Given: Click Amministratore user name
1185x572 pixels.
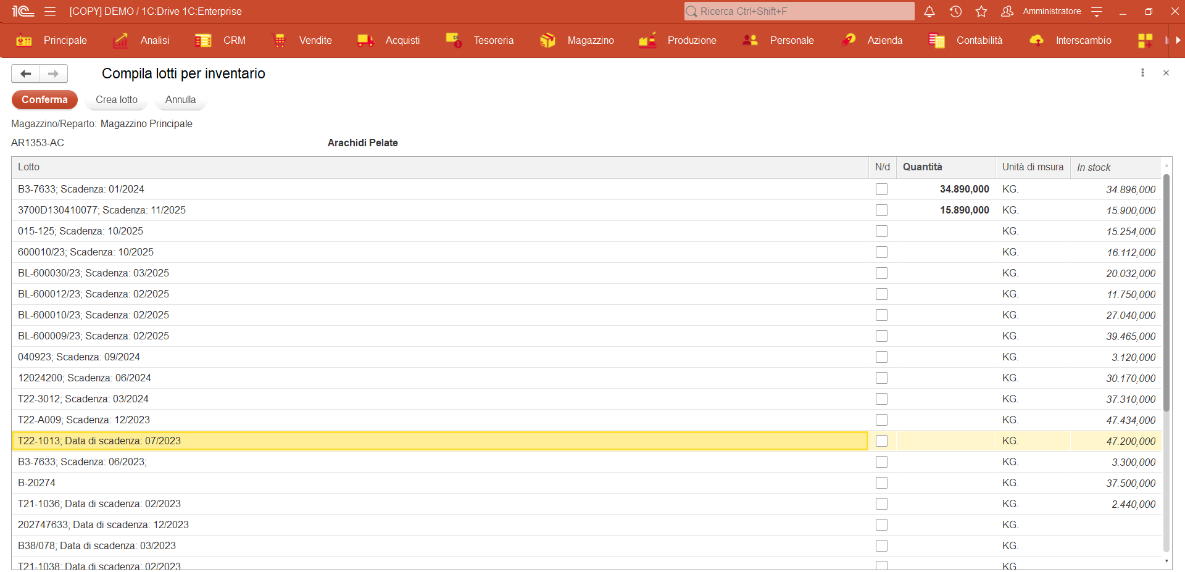Looking at the screenshot, I should (x=1052, y=11).
